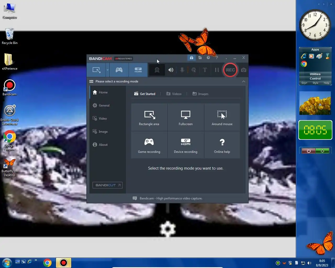Click the analog clock gadget

[315, 25]
